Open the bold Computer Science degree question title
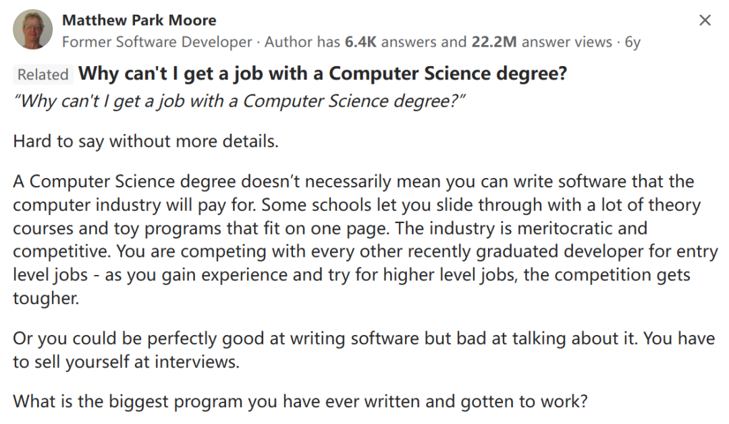The width and height of the screenshot is (729, 424). pyautogui.click(x=323, y=74)
